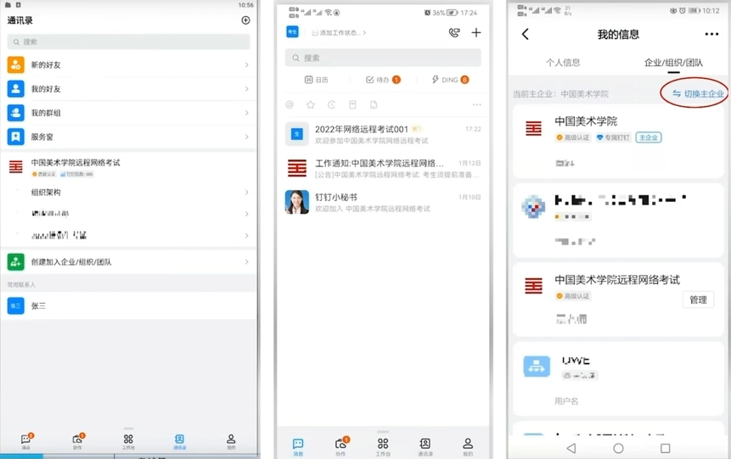The width and height of the screenshot is (731, 459).
Task: Tap Android home circle button
Action: point(618,448)
